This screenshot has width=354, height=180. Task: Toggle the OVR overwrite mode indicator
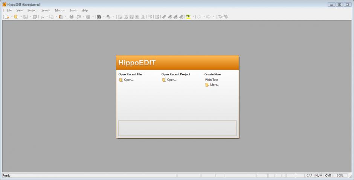coord(328,175)
